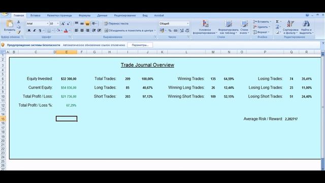
Task: Align text to middle of cell
Action: click(x=82, y=23)
